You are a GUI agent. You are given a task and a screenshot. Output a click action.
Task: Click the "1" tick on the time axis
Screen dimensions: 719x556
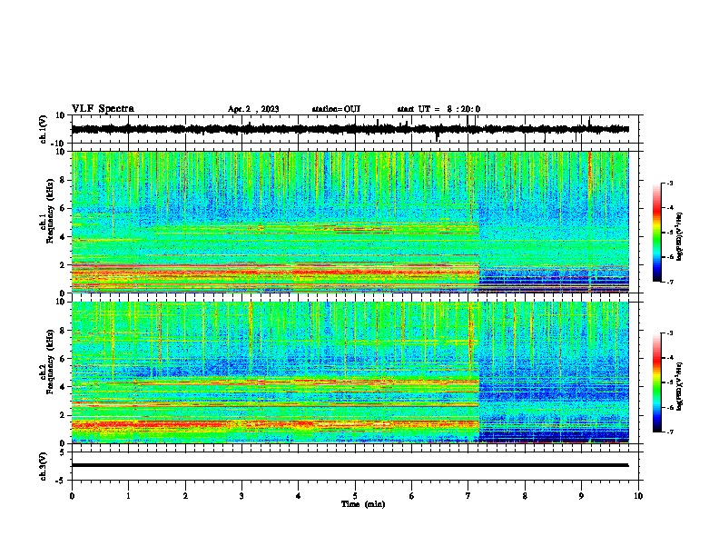click(128, 496)
